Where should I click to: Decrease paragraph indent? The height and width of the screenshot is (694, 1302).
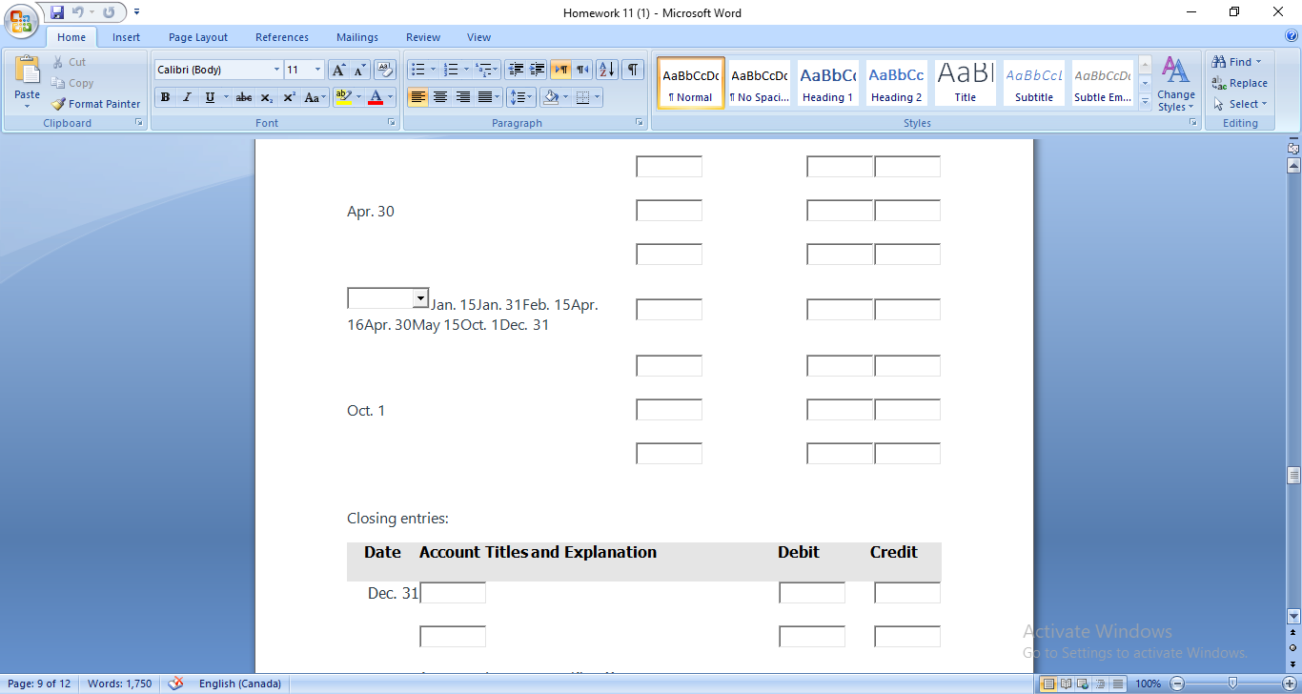click(x=516, y=70)
